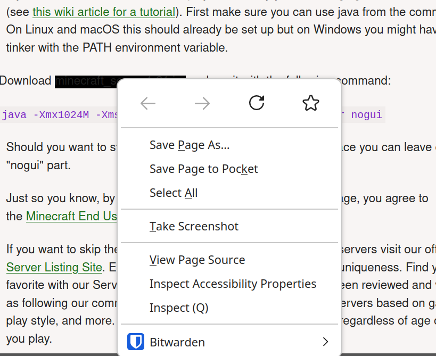Choose Inspect (Q) menu entry
Viewport: 436px width, 356px height.
[179, 308]
